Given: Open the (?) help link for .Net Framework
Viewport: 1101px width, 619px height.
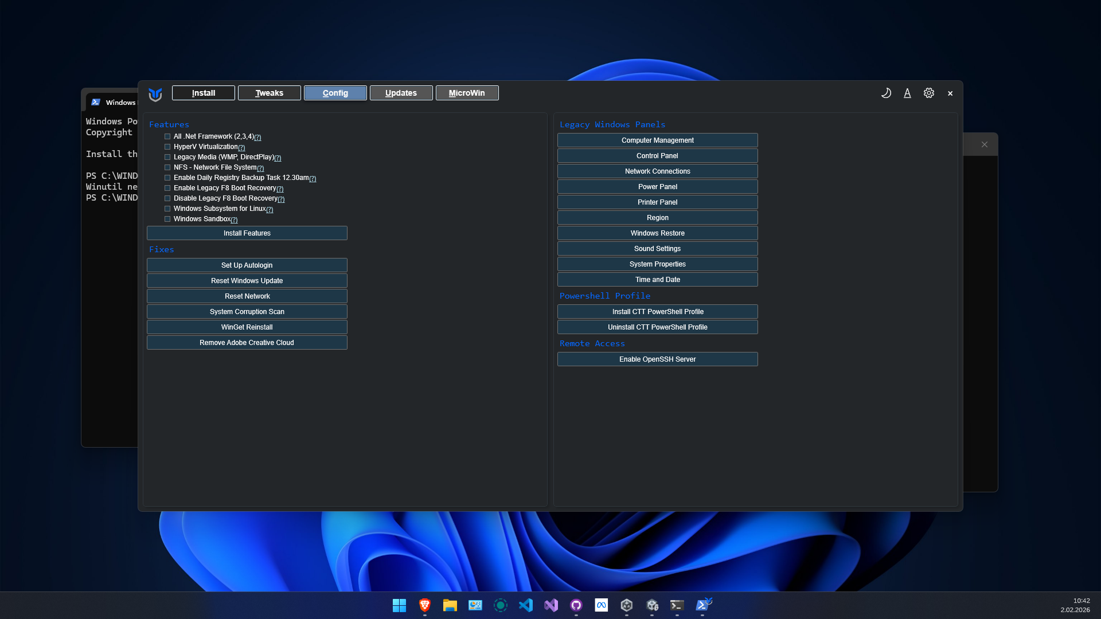Looking at the screenshot, I should pos(257,138).
